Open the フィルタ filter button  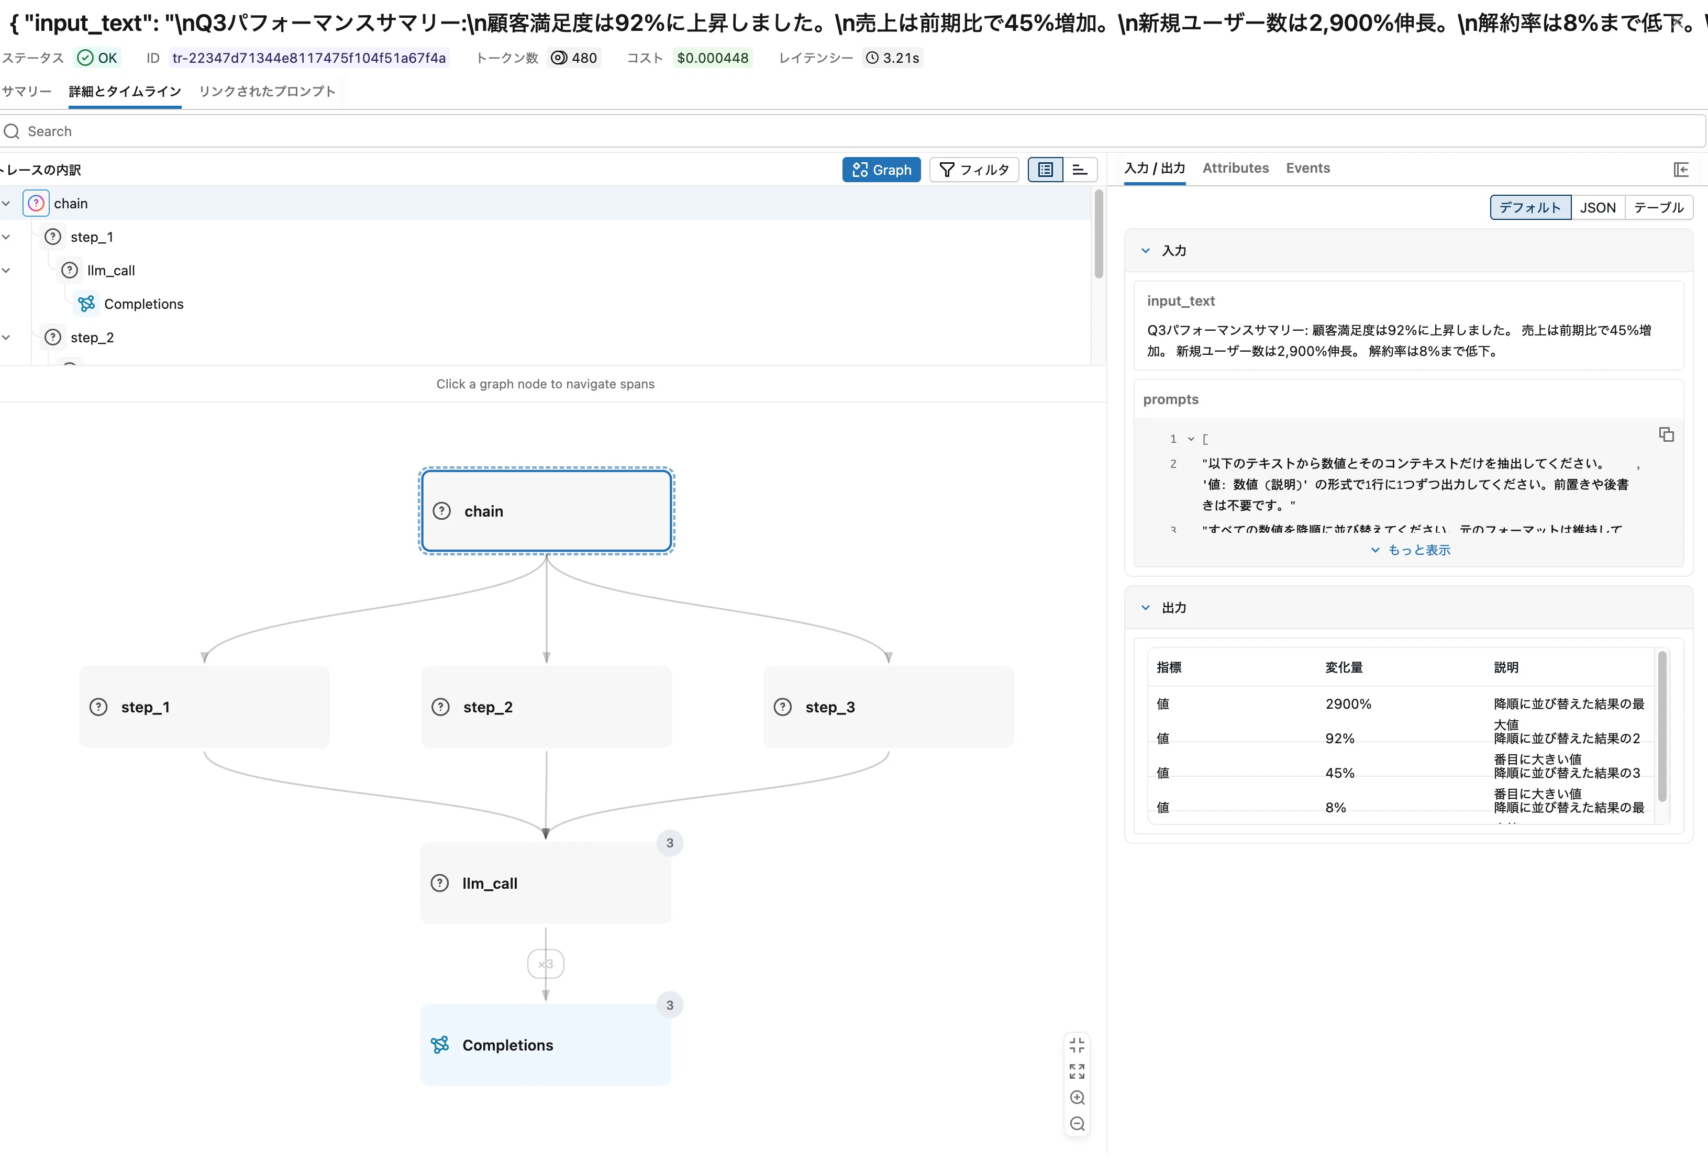coord(974,170)
